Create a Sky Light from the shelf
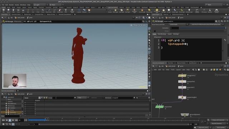 (x=164, y=10)
